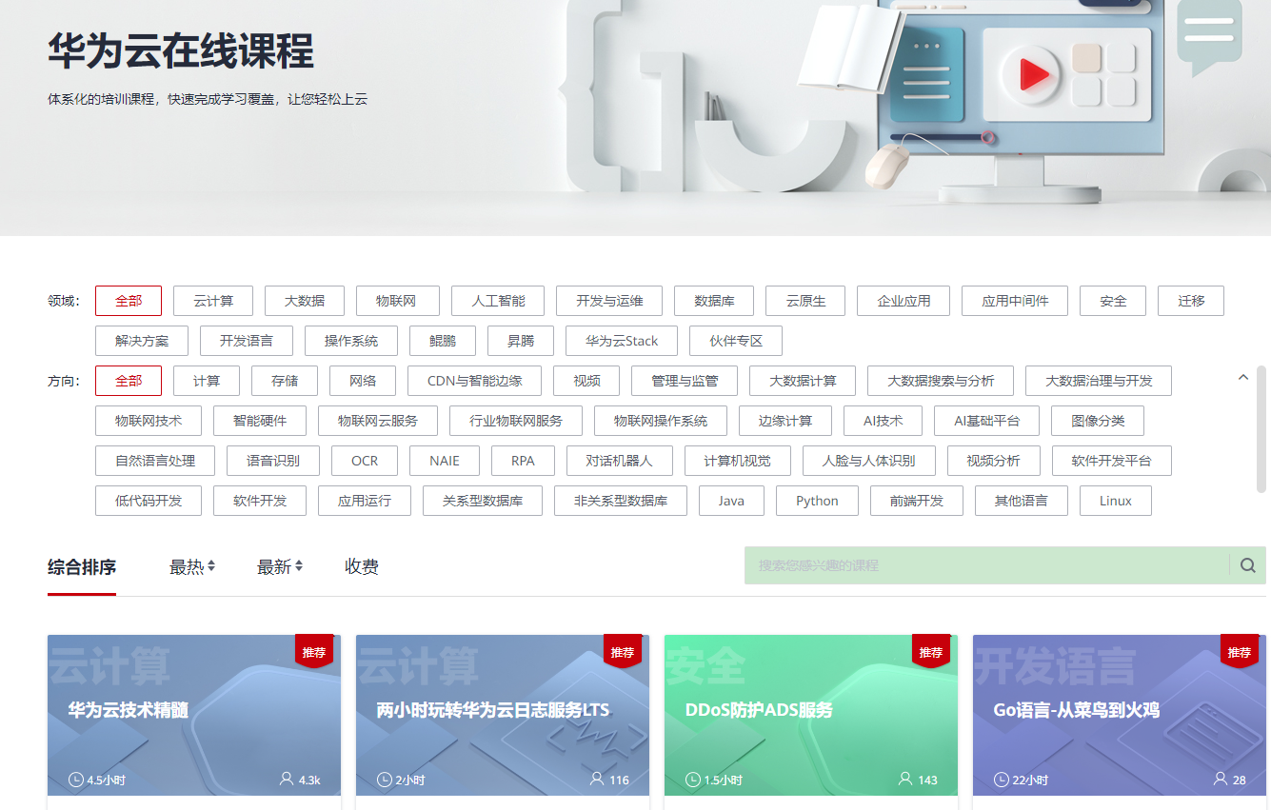Screen dimensions: 1271x810
Task: Click the scrollbar beside the 方向 filters
Action: click(1261, 428)
